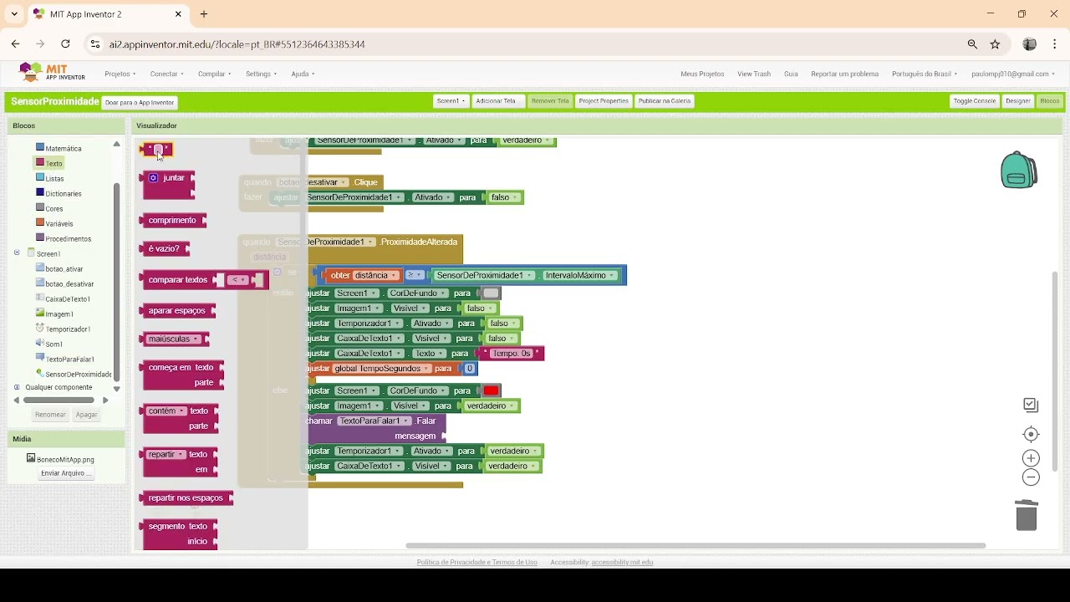Click the mutator gear on juntar block

pos(153,177)
